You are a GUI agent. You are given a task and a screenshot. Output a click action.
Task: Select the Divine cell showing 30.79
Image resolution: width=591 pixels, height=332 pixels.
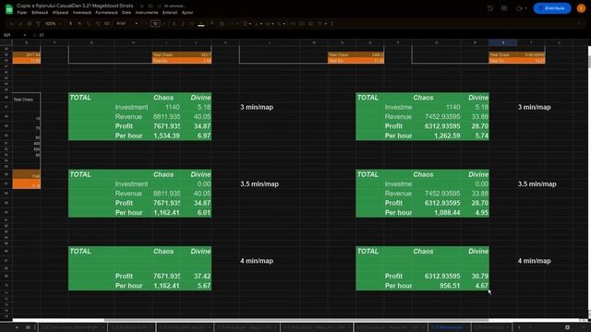(x=475, y=276)
